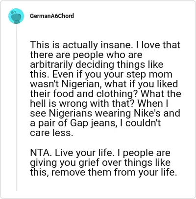Image resolution: width=196 pixels, height=199 pixels.
Task: Click 'Live your life.' in the last paragraph
Action: (84, 153)
